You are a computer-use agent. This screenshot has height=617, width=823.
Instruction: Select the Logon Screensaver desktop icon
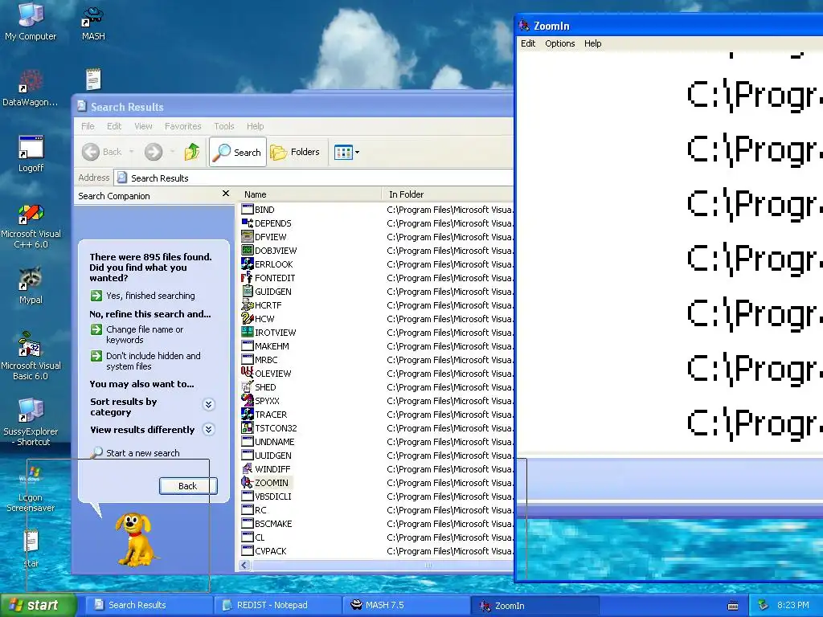coord(31,488)
